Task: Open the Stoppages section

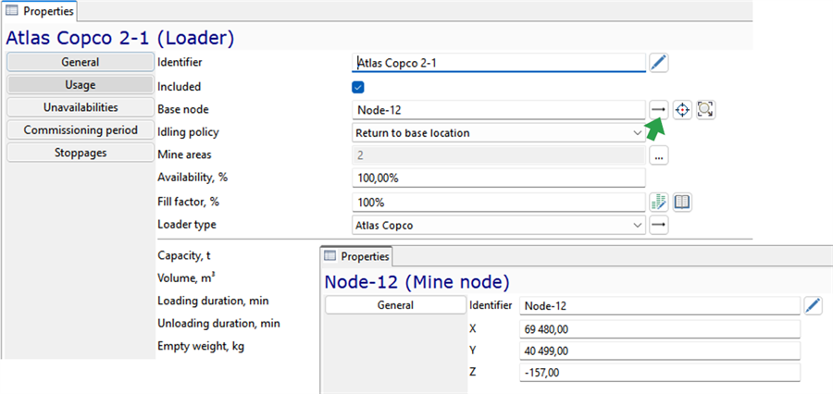Action: [81, 153]
